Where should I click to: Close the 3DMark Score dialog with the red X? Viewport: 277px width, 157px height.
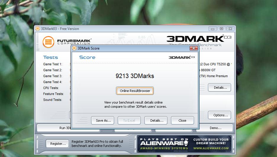pos(194,48)
